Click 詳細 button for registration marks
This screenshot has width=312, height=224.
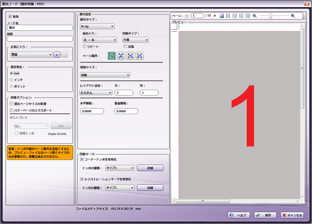[x=150, y=188]
